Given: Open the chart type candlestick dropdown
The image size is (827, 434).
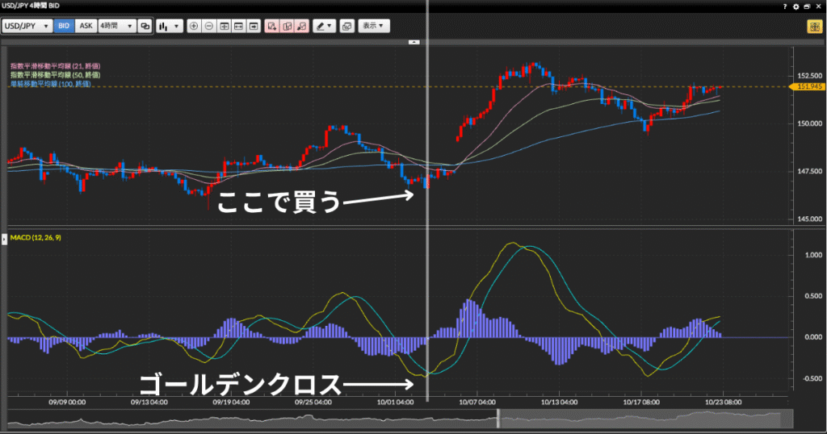Looking at the screenshot, I should point(169,26).
